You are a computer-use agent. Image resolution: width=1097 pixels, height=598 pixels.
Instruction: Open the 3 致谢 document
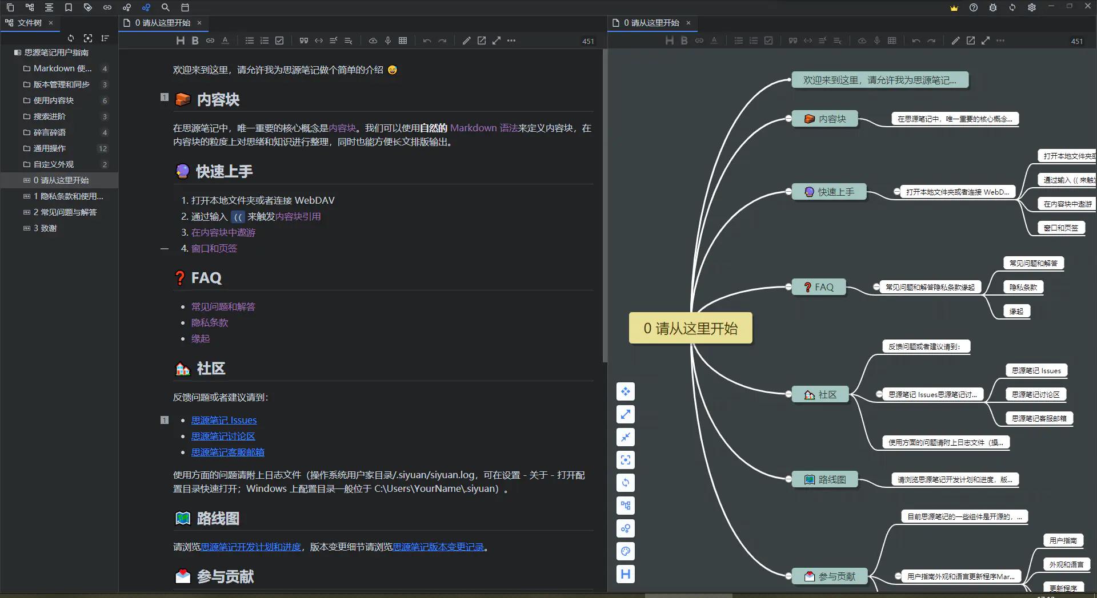click(59, 228)
